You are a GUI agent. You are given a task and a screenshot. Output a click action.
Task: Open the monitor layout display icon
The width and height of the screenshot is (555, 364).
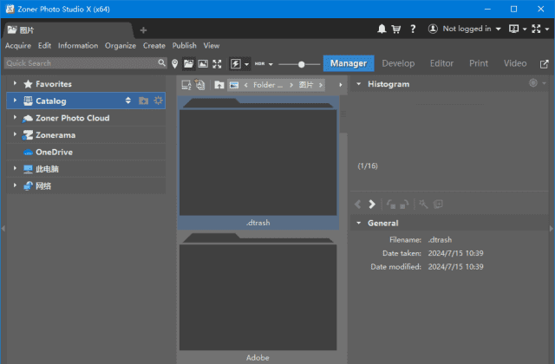(513, 29)
